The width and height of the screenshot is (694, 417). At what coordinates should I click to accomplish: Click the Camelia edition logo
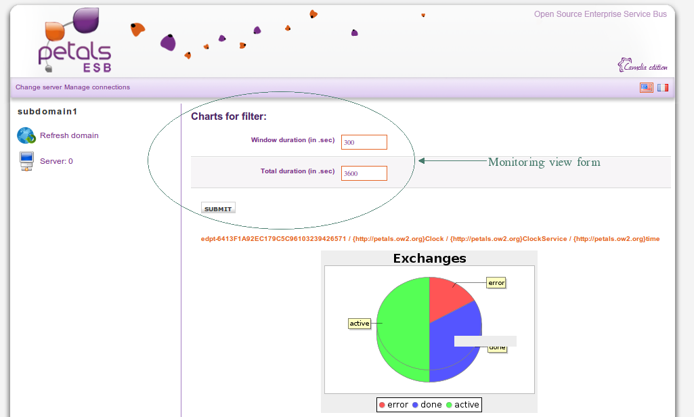pos(643,66)
